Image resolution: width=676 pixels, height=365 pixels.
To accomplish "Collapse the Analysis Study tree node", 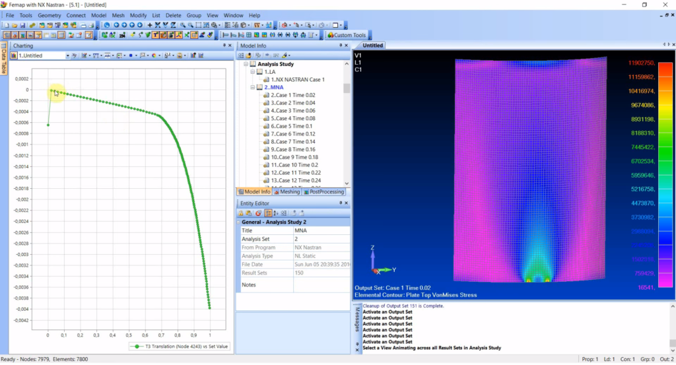I will [x=246, y=64].
